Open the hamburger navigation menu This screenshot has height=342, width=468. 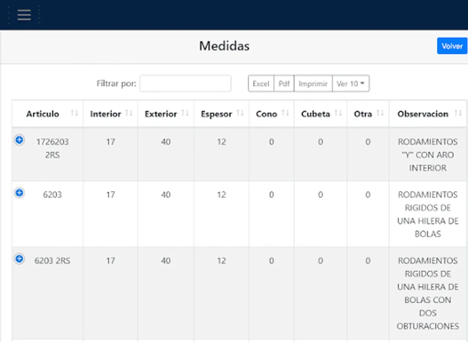[x=24, y=15]
